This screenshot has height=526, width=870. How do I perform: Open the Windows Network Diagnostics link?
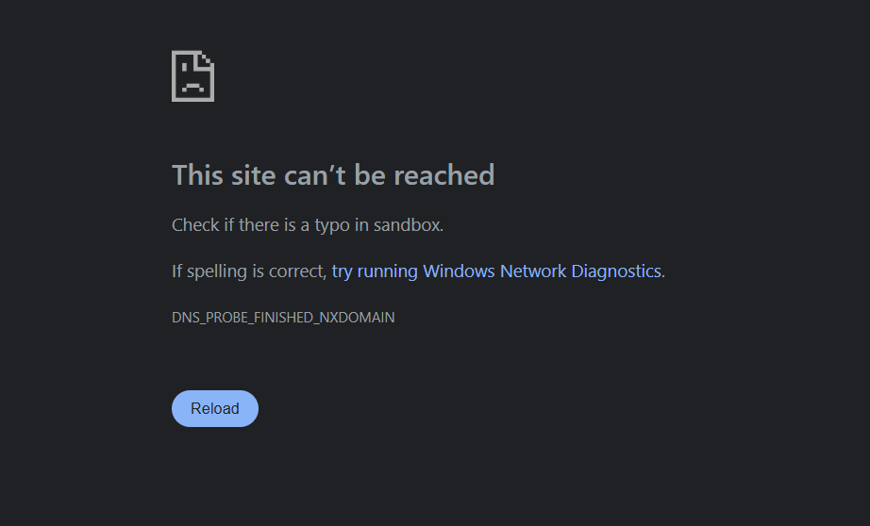[x=496, y=271]
